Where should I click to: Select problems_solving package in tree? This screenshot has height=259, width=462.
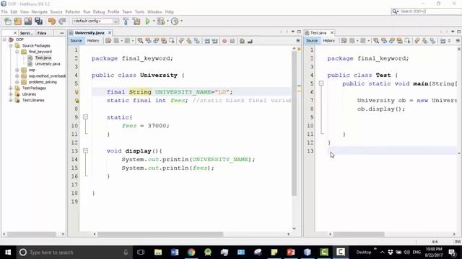[43, 82]
